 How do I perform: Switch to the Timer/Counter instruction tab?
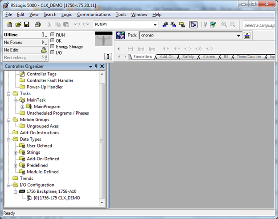click(249, 57)
